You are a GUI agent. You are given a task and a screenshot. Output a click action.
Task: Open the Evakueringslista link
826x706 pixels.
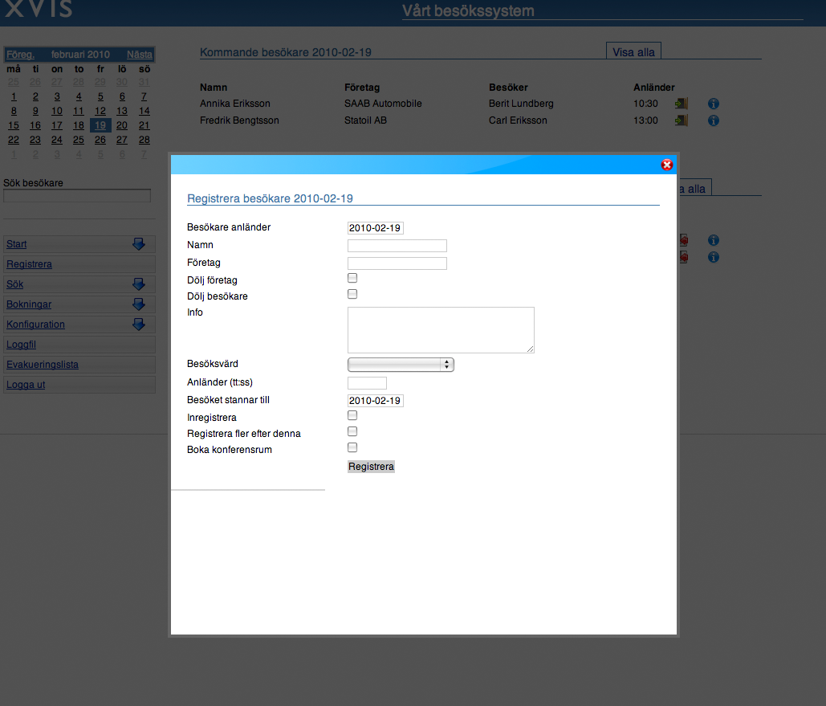point(42,365)
